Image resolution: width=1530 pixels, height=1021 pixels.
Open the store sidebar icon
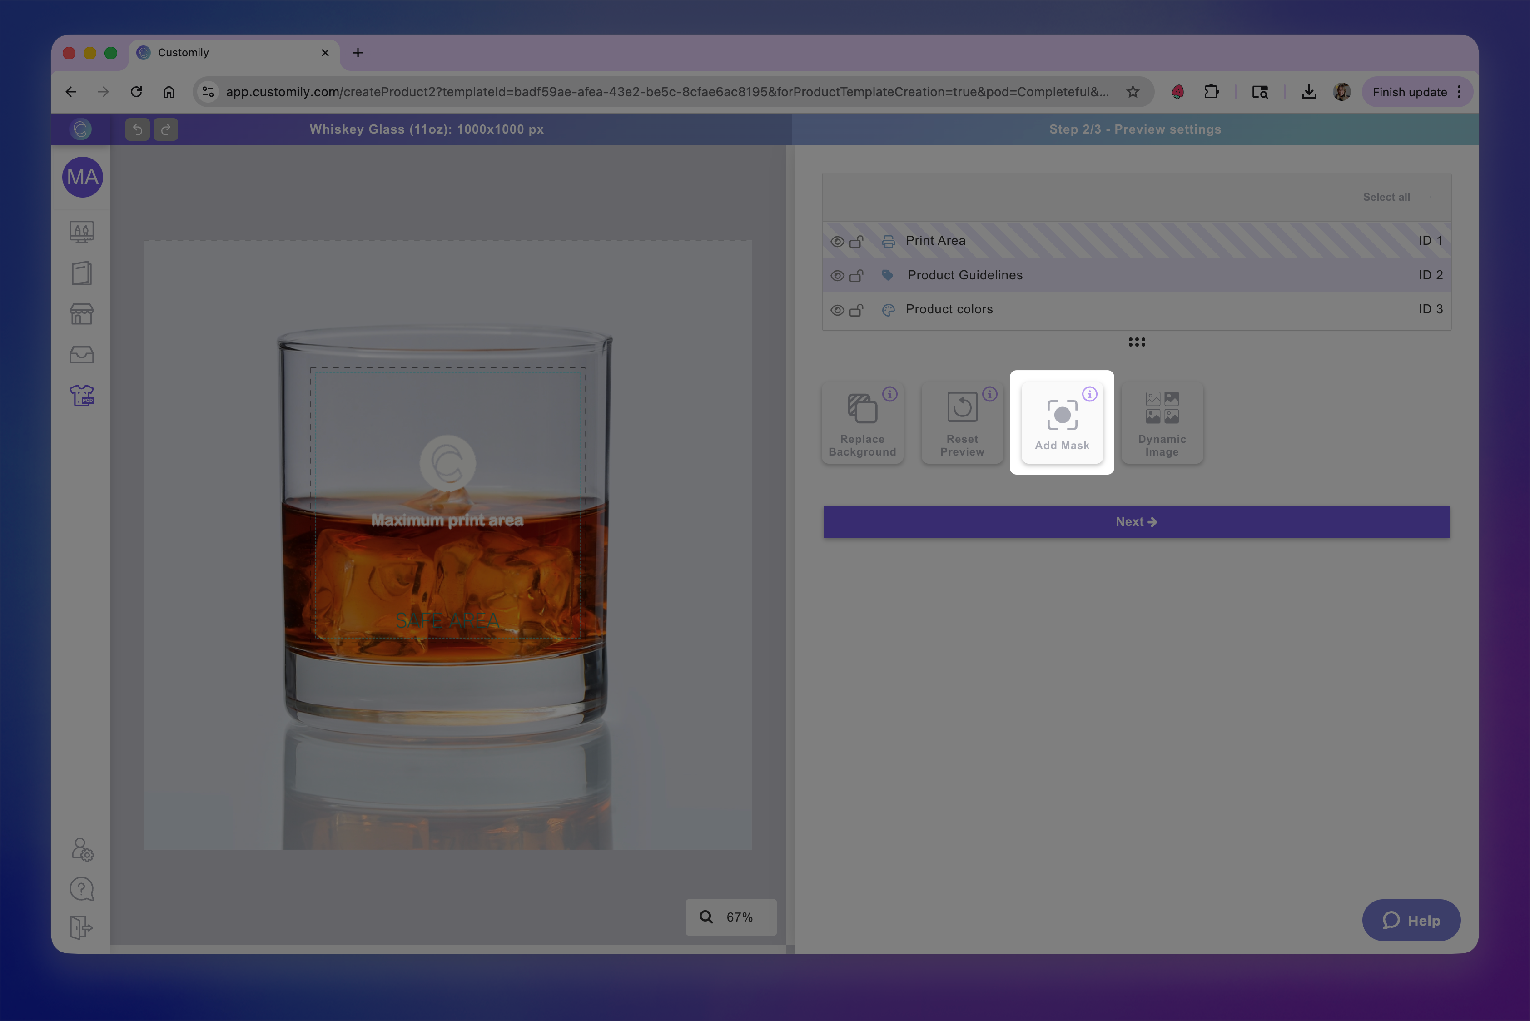(x=82, y=314)
